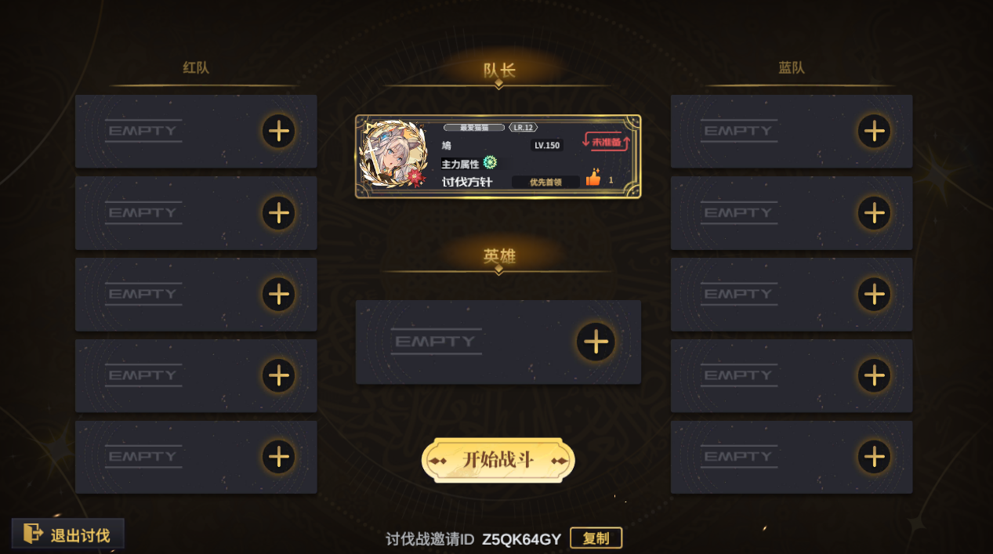Add a member to the fourth blue team (蓝队) slot
The image size is (993, 554).
(874, 376)
